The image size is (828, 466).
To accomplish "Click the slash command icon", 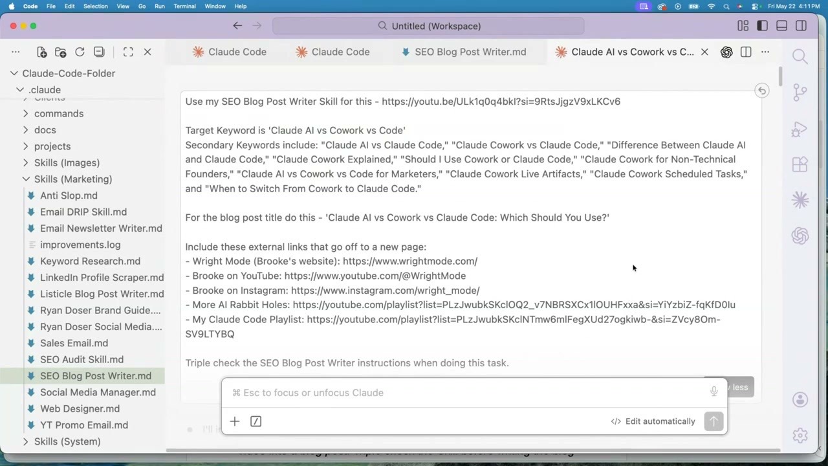I will [x=256, y=421].
